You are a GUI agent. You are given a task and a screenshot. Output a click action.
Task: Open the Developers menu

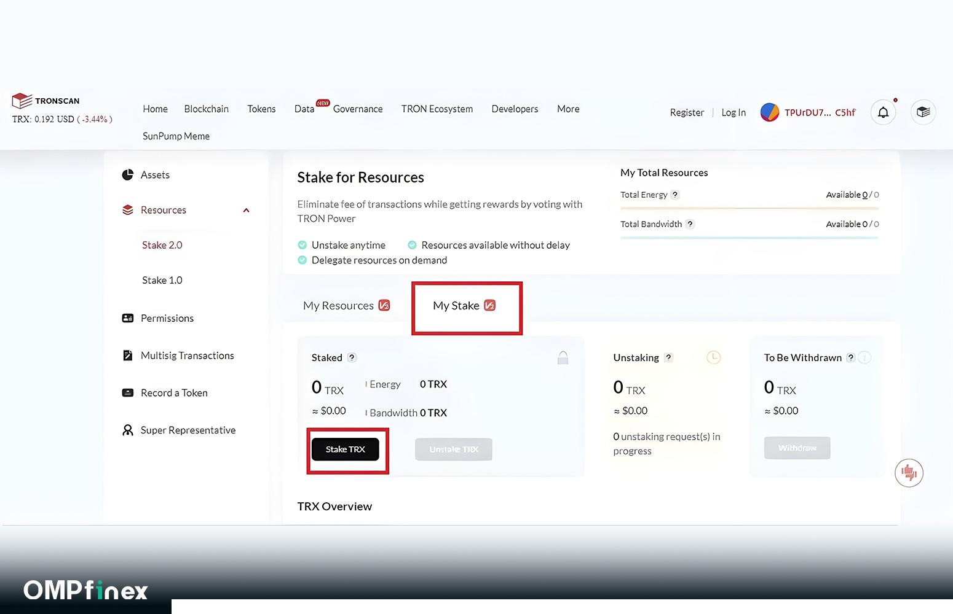[515, 109]
